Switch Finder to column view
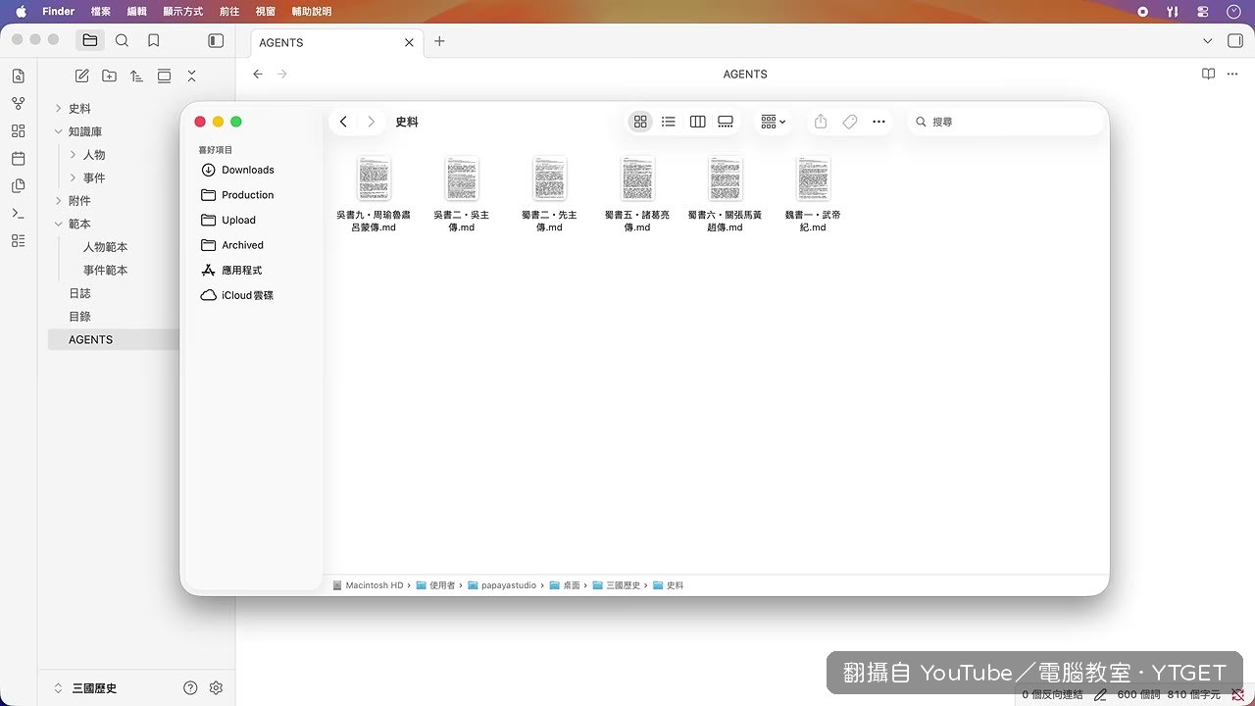 point(697,122)
